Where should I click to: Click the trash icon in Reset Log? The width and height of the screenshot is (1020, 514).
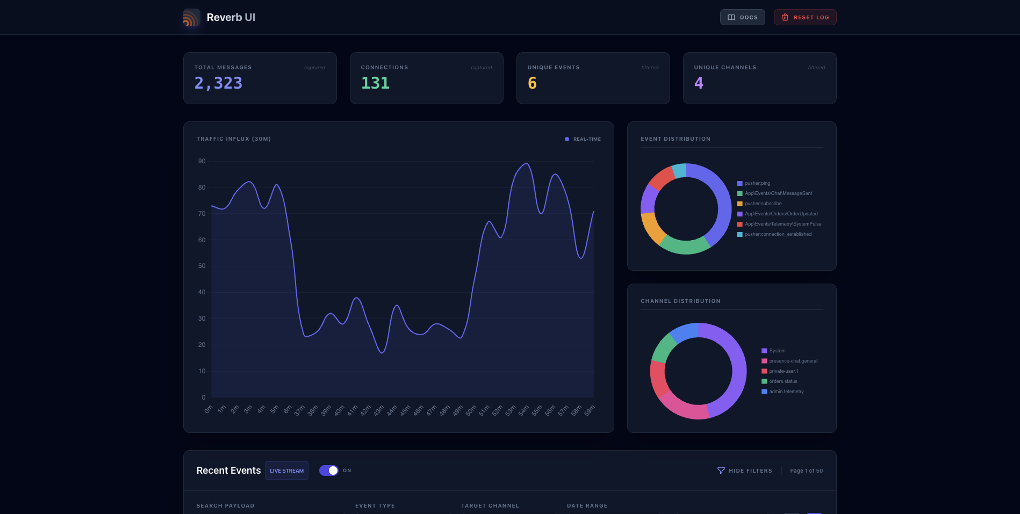click(x=784, y=17)
